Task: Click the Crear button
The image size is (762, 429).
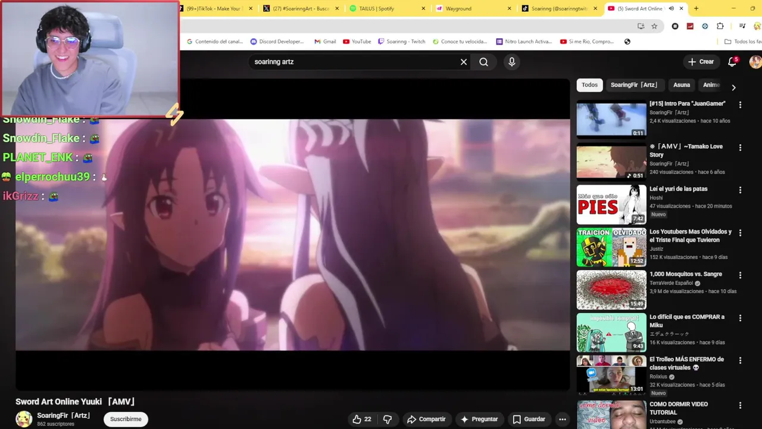Action: pos(701,62)
